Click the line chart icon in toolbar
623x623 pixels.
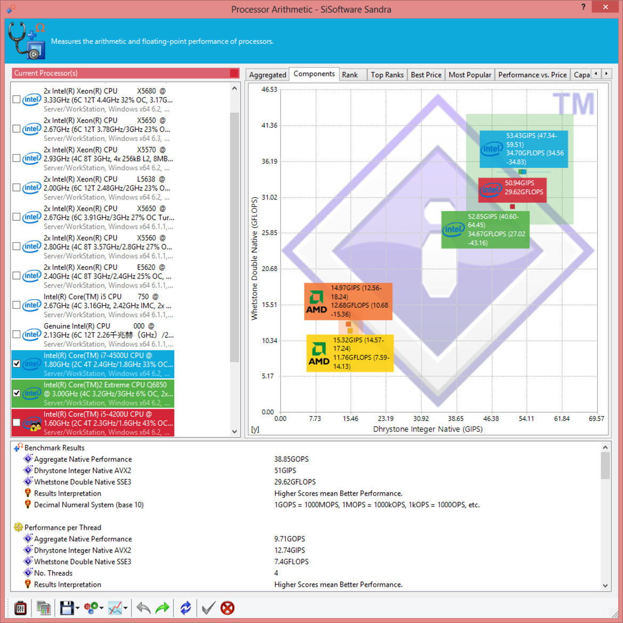pyautogui.click(x=115, y=608)
